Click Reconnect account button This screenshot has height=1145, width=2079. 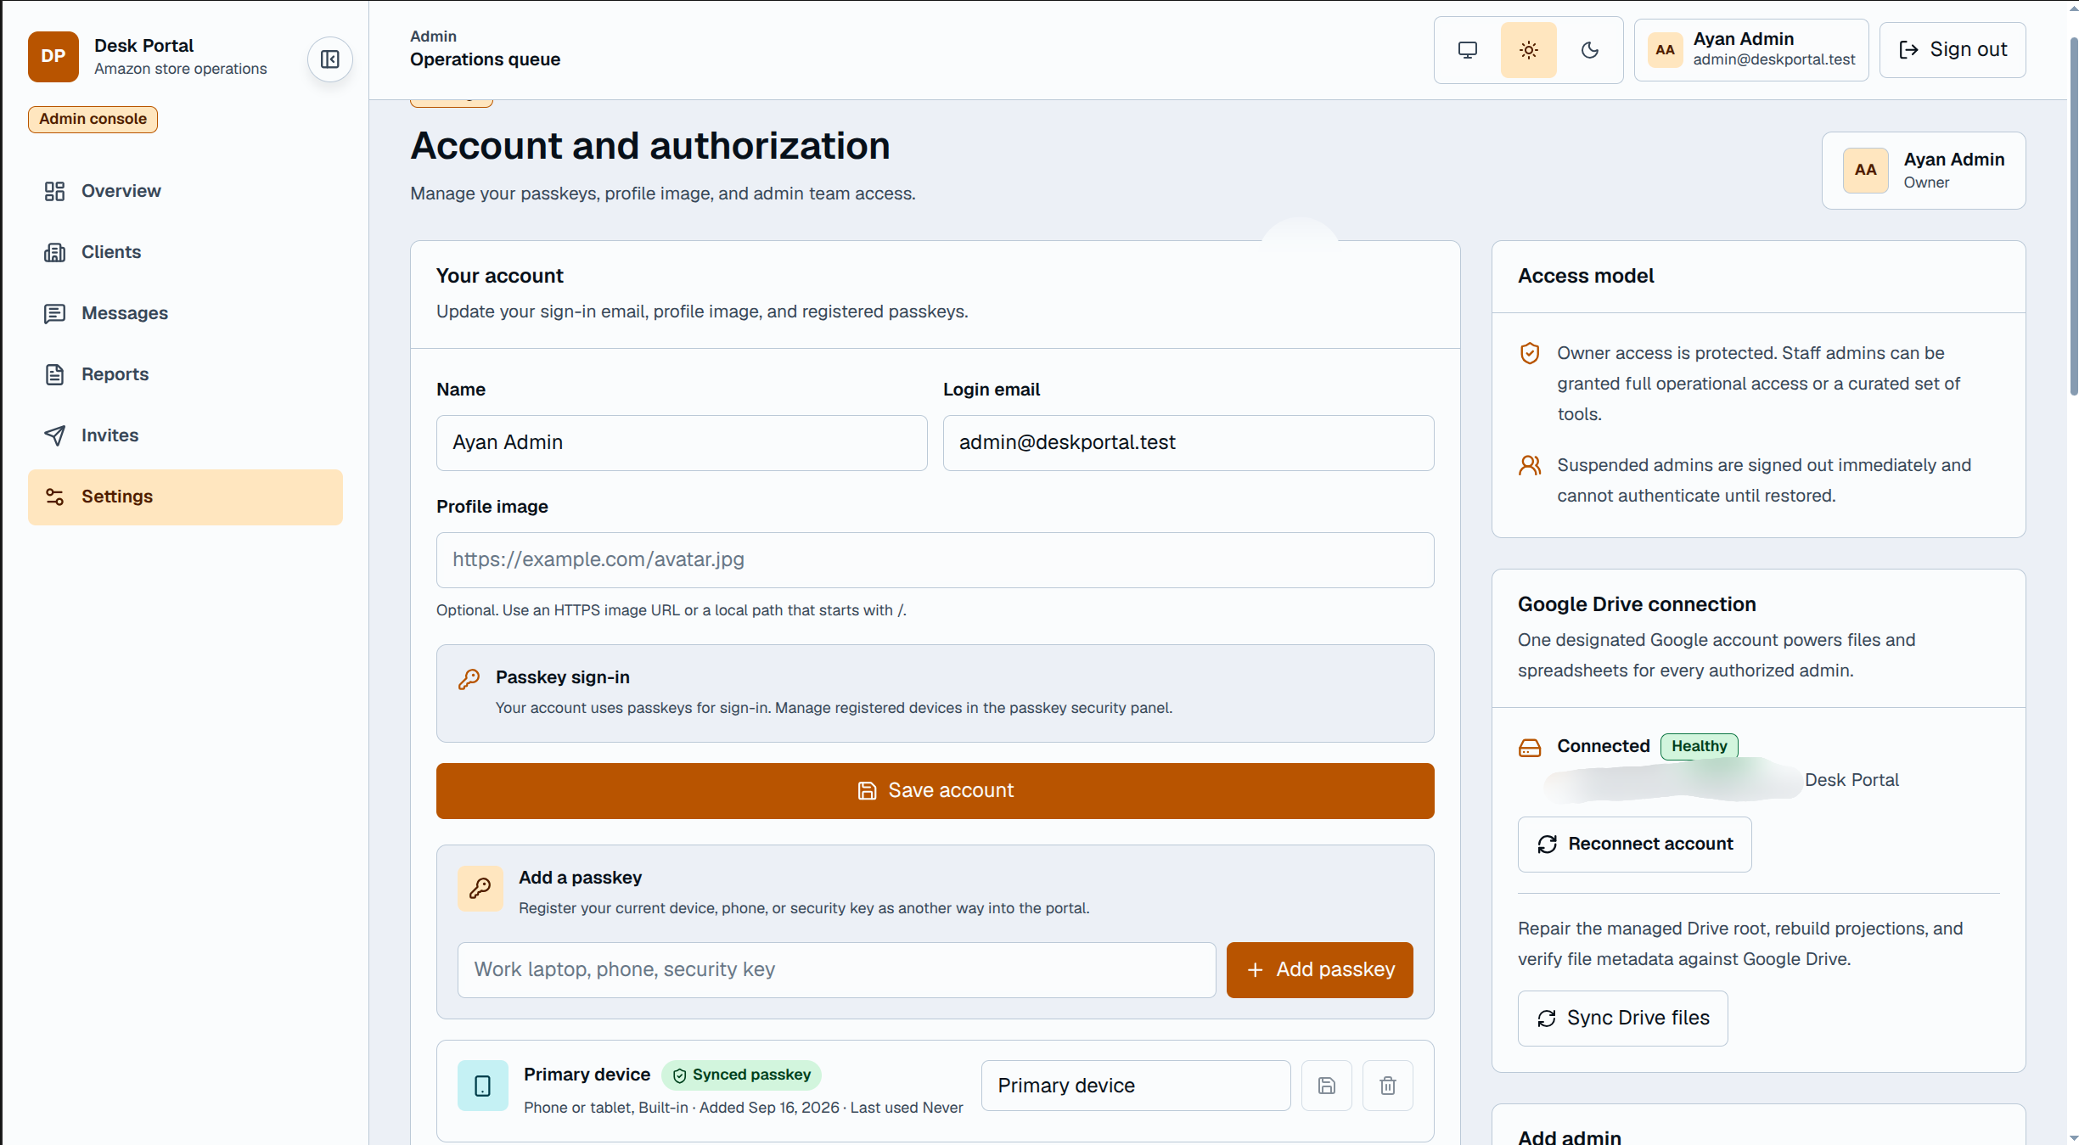(x=1634, y=844)
